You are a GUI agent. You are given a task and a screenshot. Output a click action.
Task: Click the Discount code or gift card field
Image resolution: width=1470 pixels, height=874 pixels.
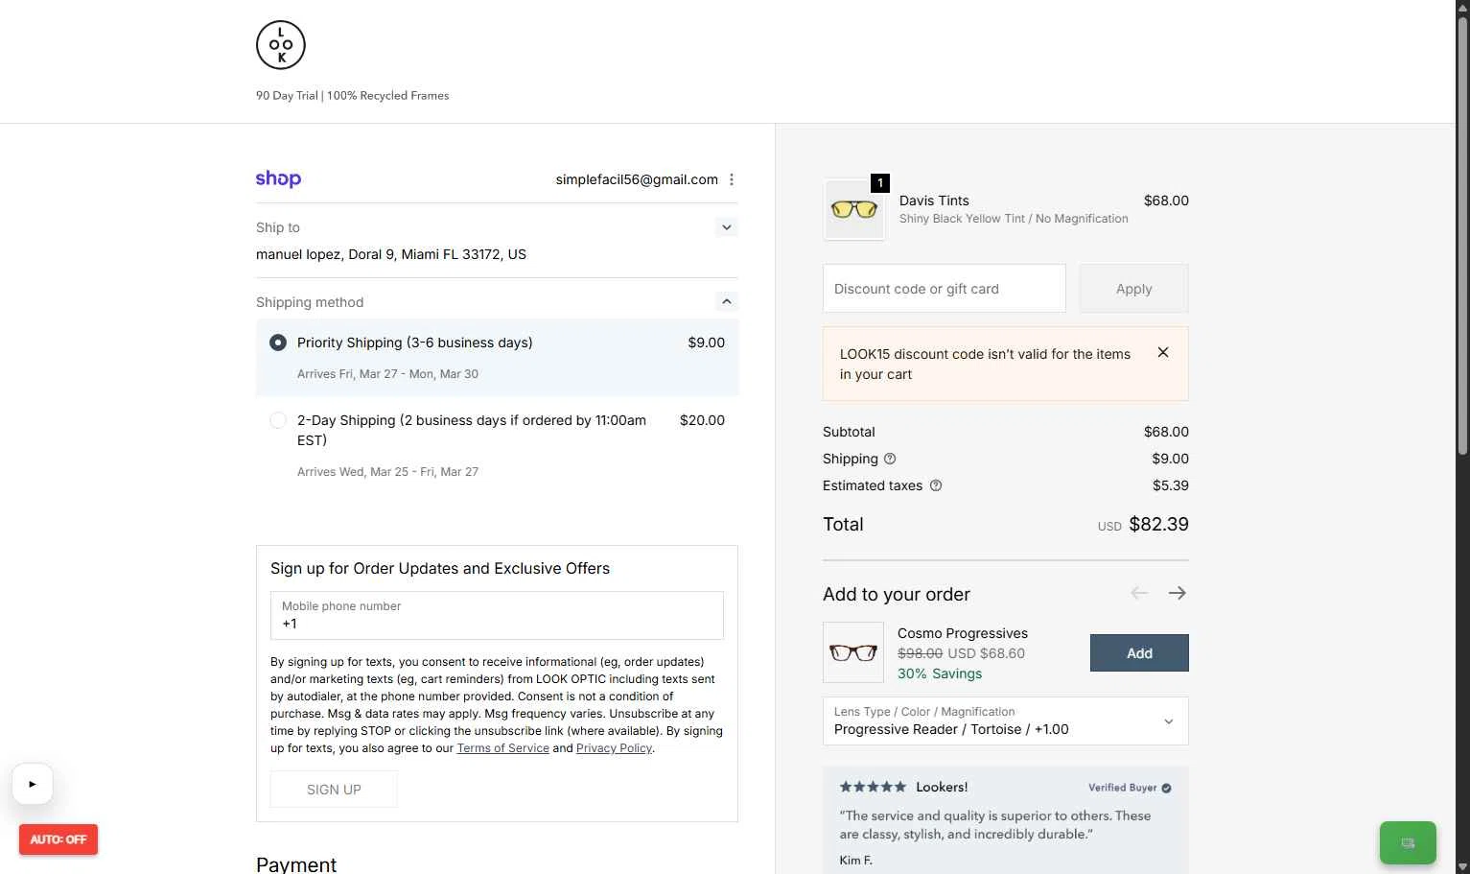944,289
